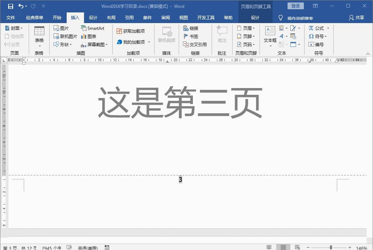Switch to the 视图 tab
This screenshot has height=250, width=373.
coord(183,18)
